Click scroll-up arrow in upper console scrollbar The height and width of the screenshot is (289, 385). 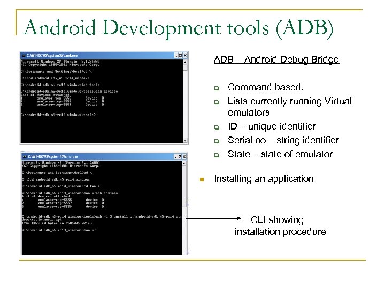(x=185, y=62)
